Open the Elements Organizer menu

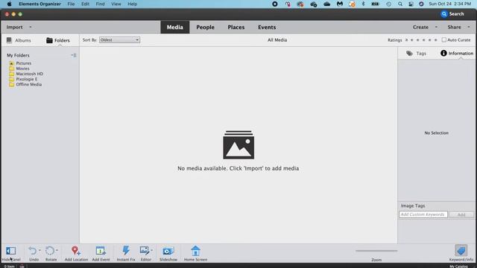pos(40,4)
